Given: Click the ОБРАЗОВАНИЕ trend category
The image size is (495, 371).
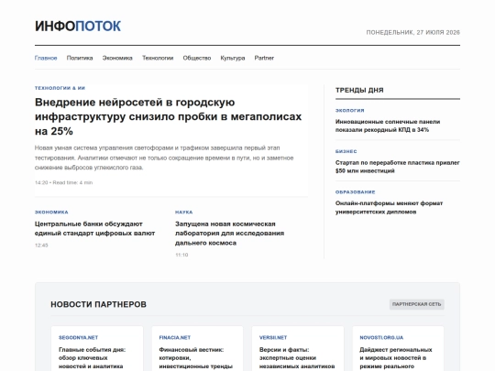Looking at the screenshot, I should tap(355, 192).
